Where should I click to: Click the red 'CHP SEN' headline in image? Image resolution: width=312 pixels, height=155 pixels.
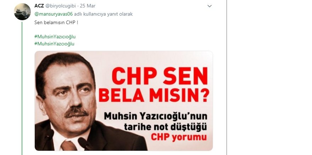coord(160,76)
